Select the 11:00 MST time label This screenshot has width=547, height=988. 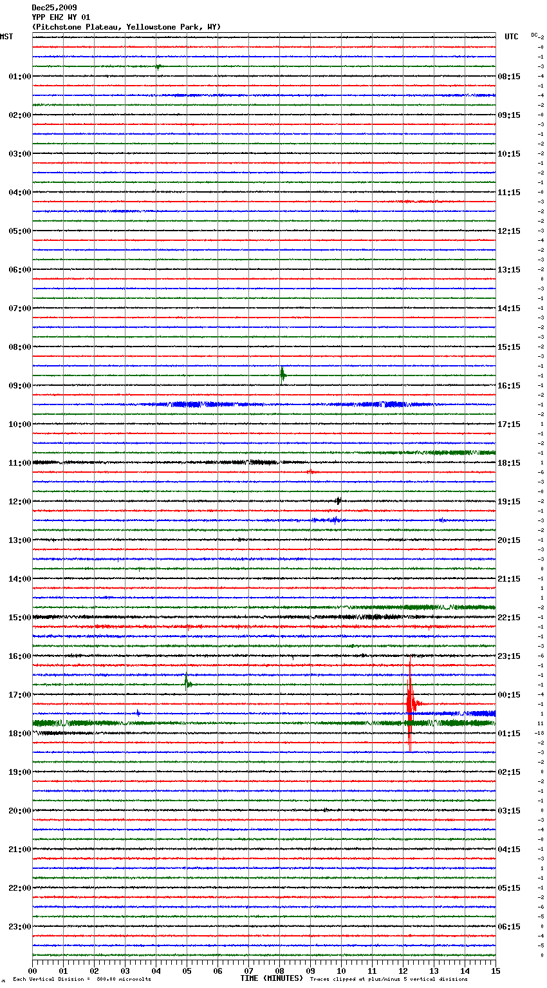(20, 463)
